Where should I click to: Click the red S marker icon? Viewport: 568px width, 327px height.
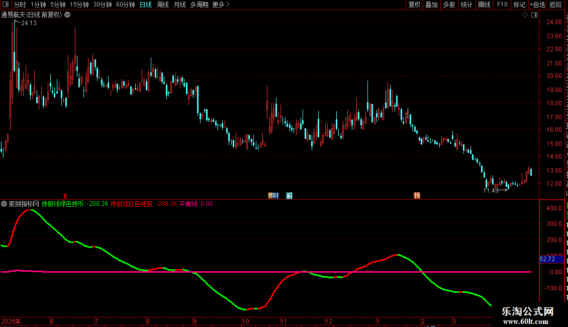tap(65, 196)
